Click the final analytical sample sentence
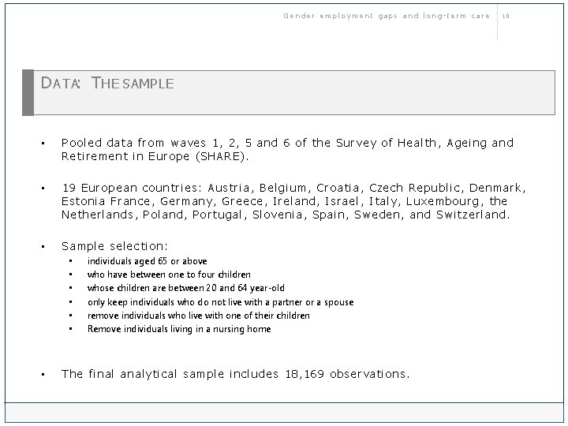The width and height of the screenshot is (568, 426). 235,374
